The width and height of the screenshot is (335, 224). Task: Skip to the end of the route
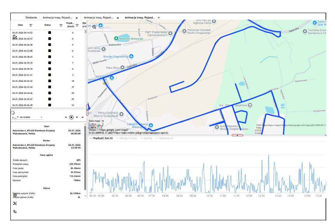(82, 117)
